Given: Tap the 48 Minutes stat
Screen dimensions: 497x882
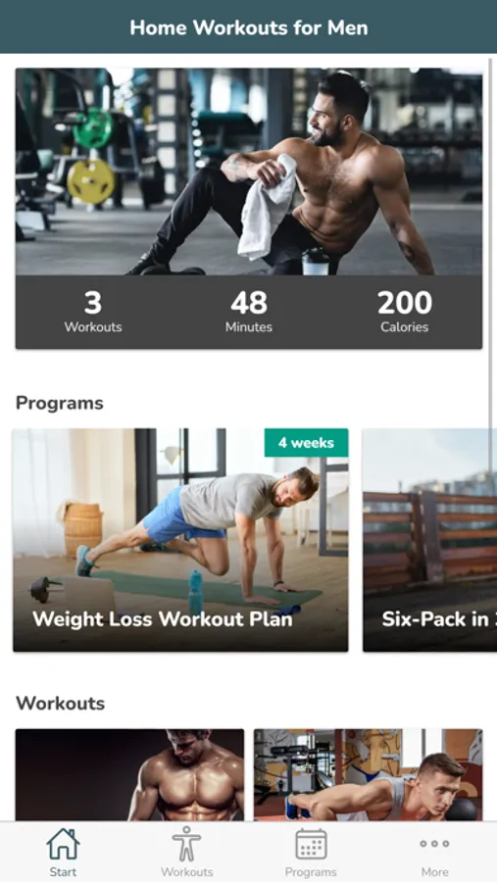Looking at the screenshot, I should click(249, 313).
